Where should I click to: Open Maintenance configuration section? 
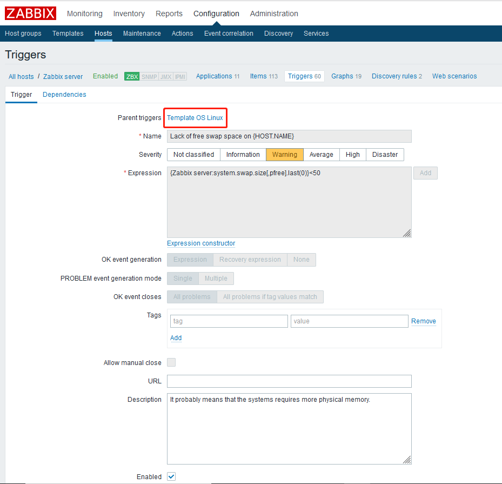(x=142, y=34)
